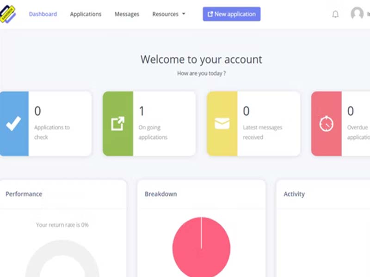This screenshot has width=370, height=277.
Task: Open the Messages page
Action: [127, 14]
